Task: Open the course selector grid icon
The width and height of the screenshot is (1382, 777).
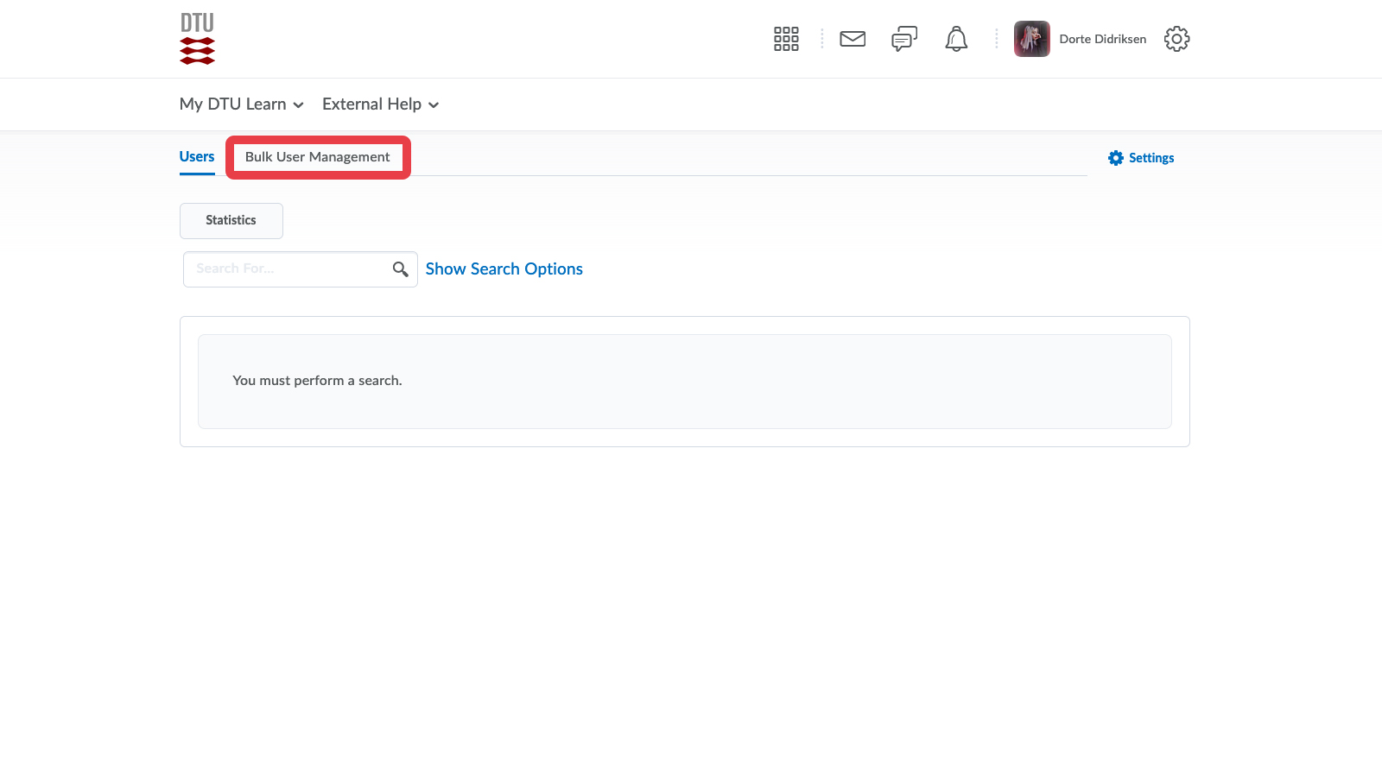Action: point(786,39)
